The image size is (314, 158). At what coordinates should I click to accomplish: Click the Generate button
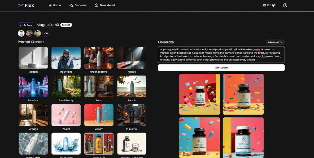221,68
